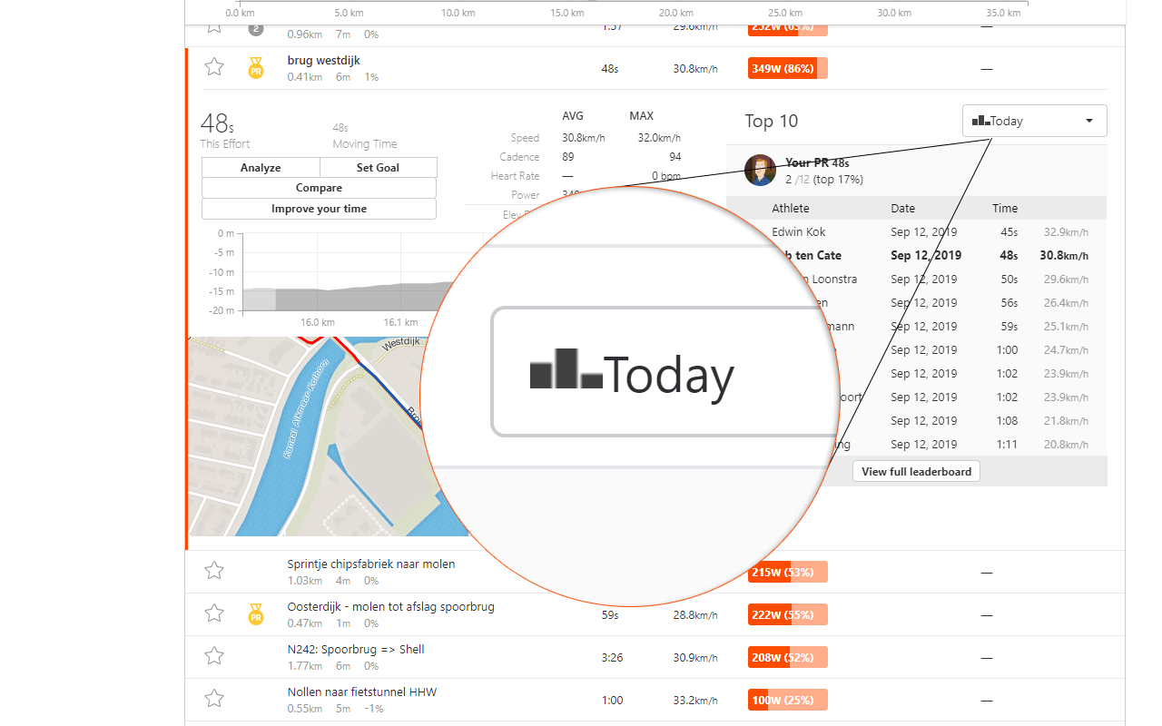Open Sprintje chipsfabriek naar molen segment

(x=371, y=564)
